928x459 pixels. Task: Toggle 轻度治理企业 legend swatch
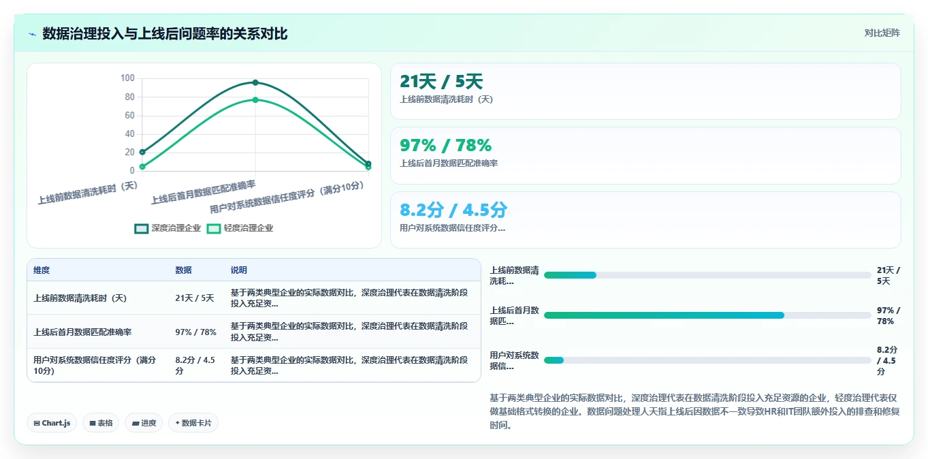pos(214,228)
